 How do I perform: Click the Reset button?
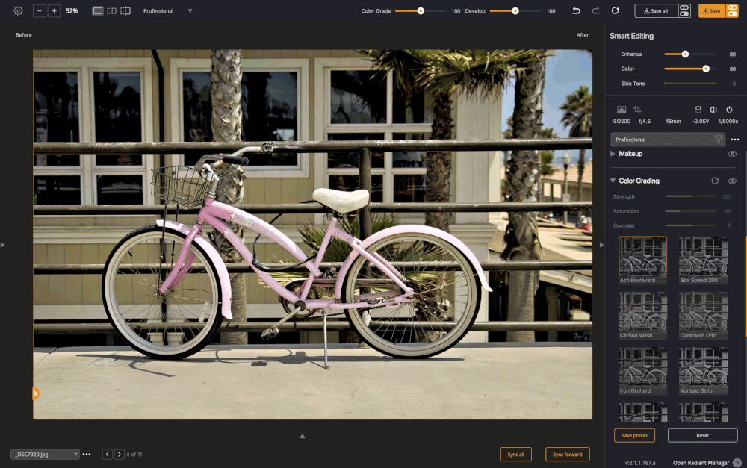click(x=703, y=436)
